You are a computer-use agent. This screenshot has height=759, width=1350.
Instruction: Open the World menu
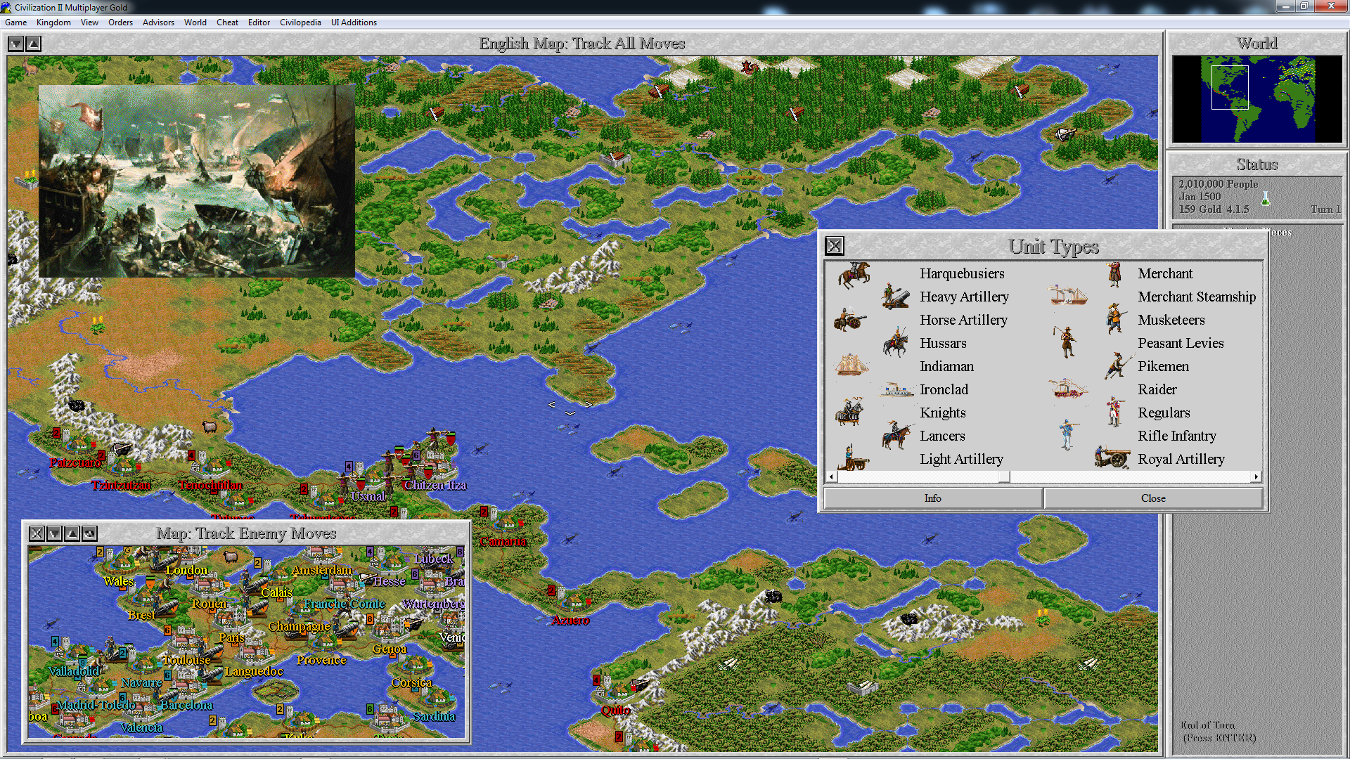point(195,22)
